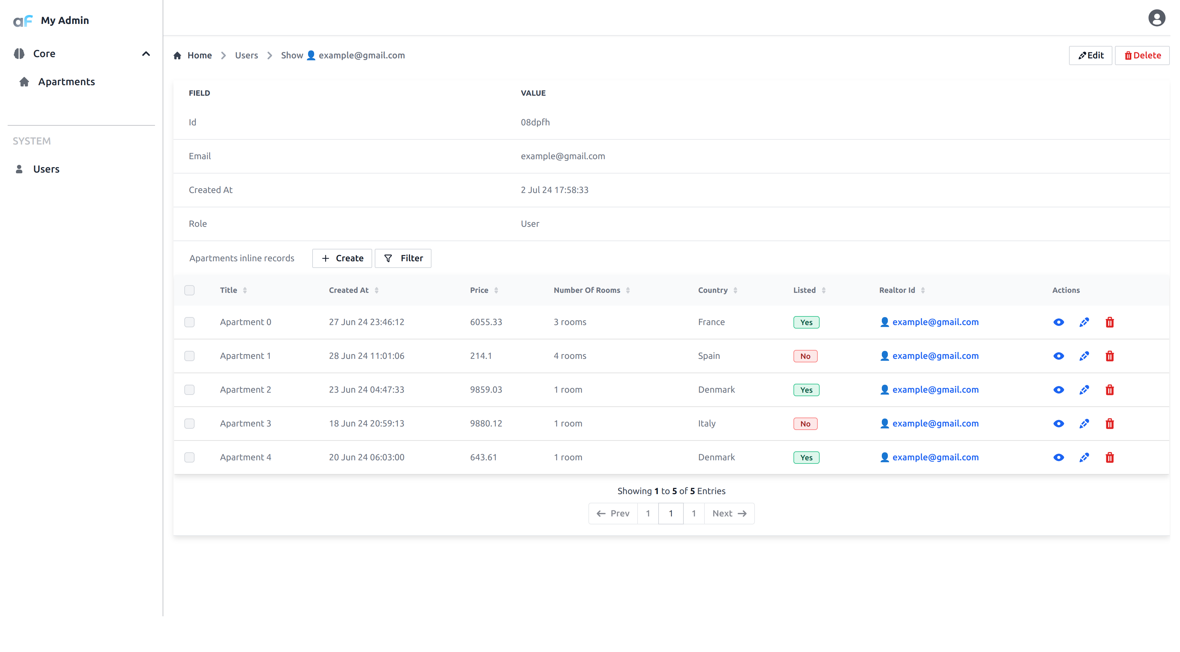The width and height of the screenshot is (1180, 652).
Task: Check the Apartment 0 row checkbox
Action: click(x=189, y=322)
